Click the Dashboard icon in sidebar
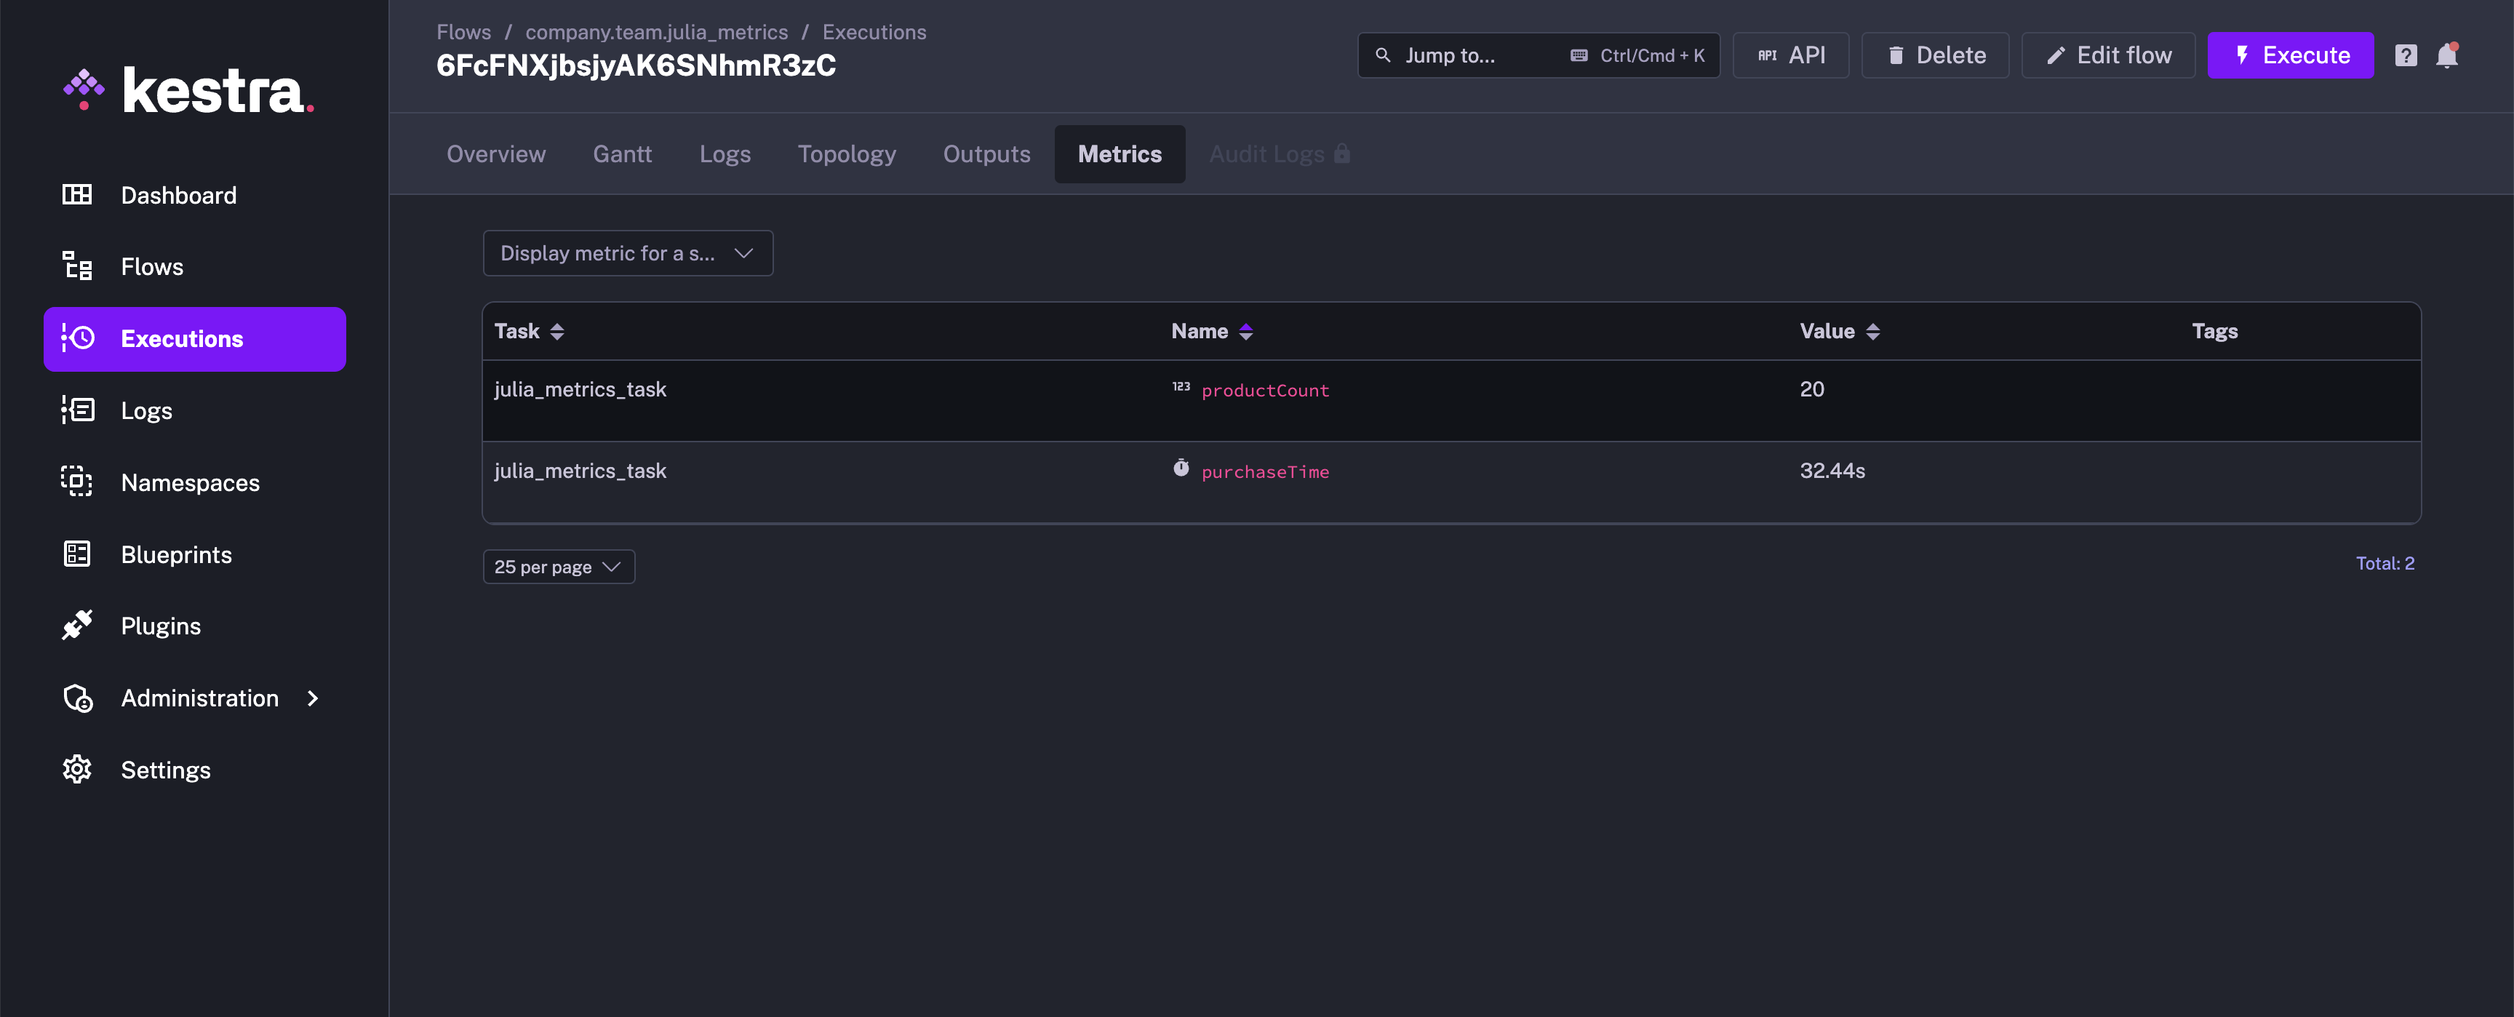 pyautogui.click(x=77, y=195)
